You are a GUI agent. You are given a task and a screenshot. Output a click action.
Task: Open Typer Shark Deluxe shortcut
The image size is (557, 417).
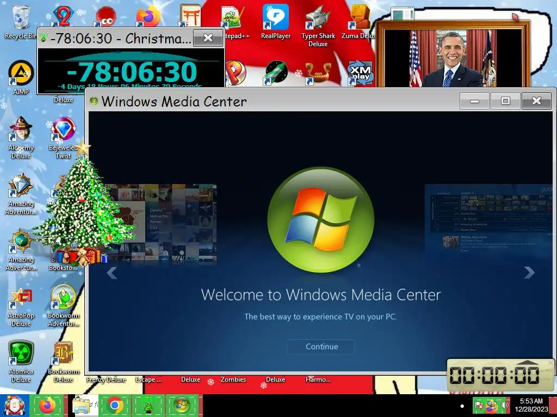coord(318,26)
